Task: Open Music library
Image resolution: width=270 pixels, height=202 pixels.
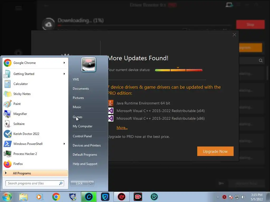Action: [x=77, y=107]
